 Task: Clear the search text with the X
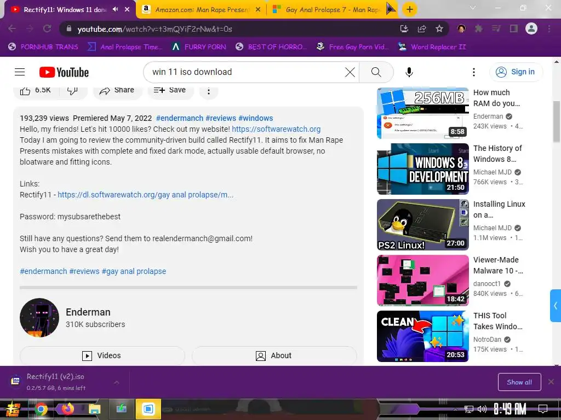[x=350, y=72]
